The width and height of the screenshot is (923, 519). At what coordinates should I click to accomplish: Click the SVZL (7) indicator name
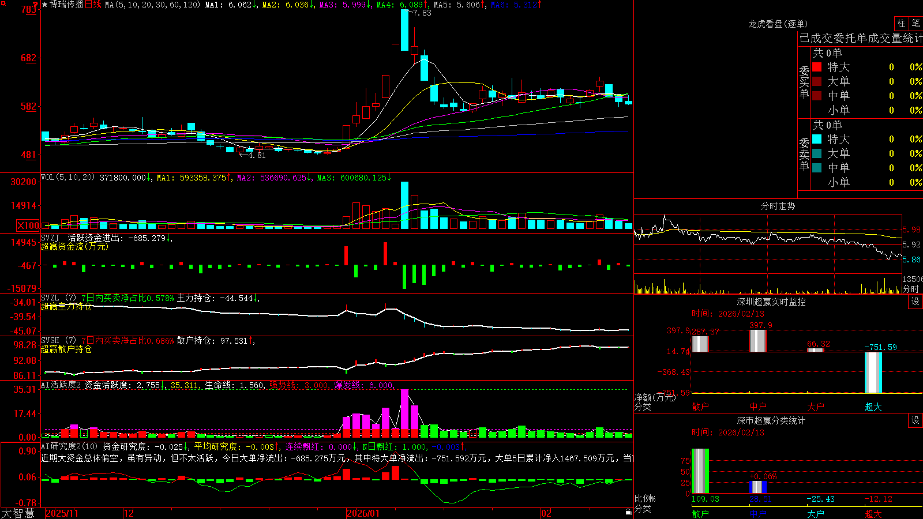(x=59, y=298)
